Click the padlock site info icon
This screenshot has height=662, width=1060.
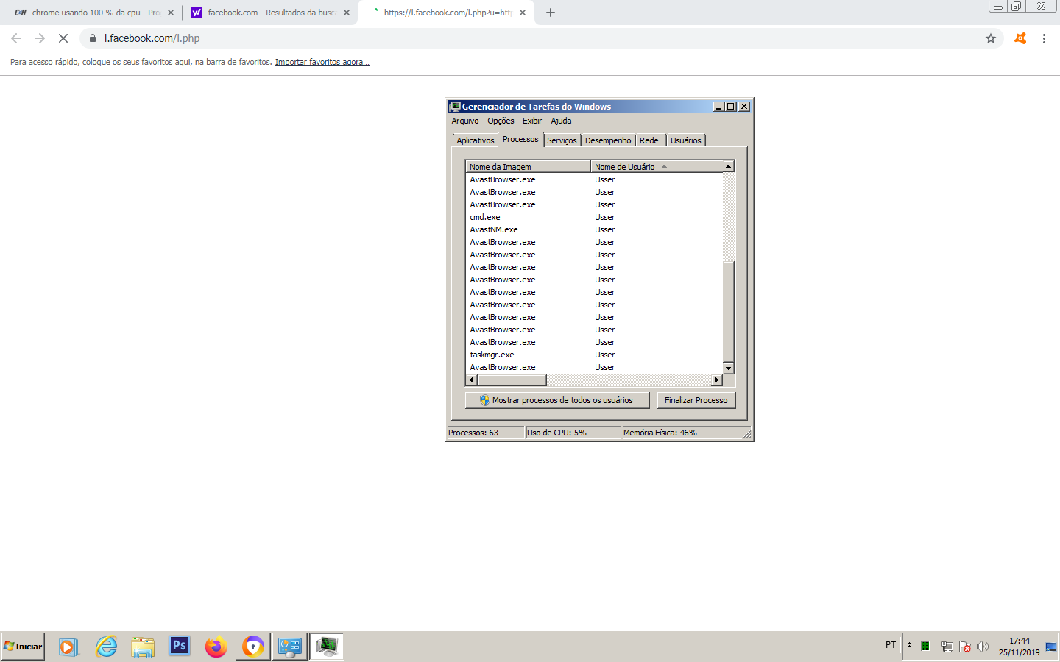[x=93, y=38]
